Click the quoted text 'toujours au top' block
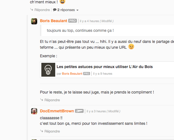The image size is (174, 140). click(x=107, y=30)
